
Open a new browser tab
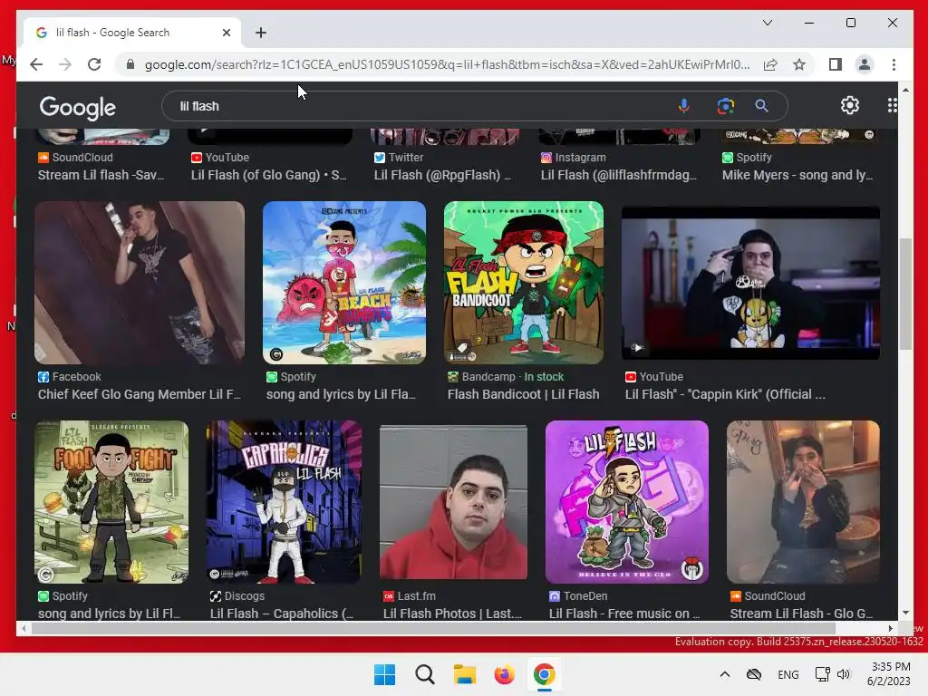click(261, 33)
